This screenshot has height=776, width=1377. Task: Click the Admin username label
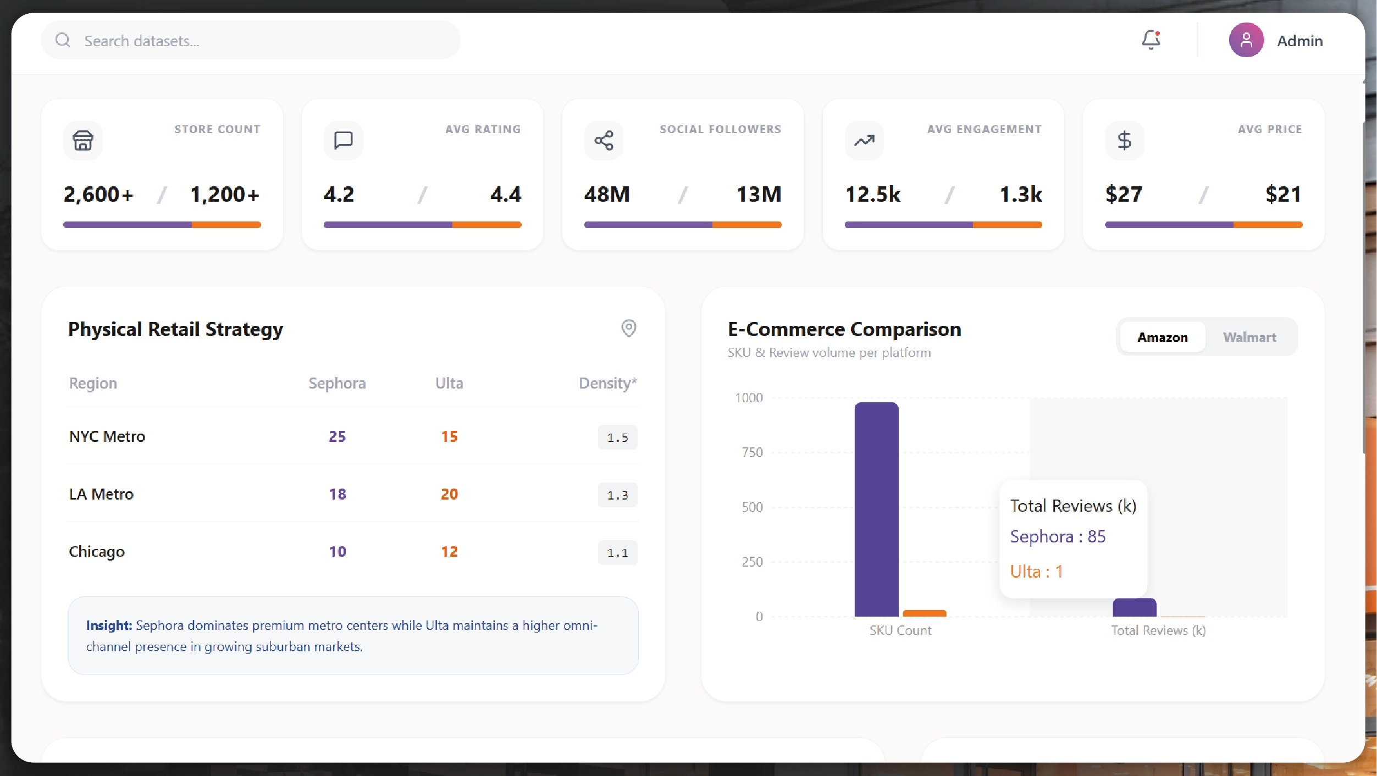point(1299,41)
